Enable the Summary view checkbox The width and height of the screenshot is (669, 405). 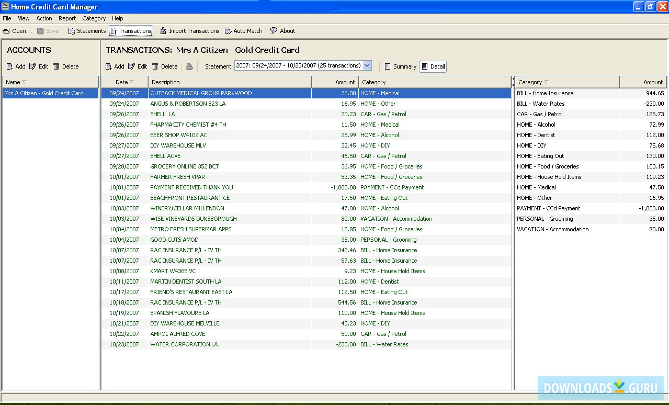click(388, 66)
